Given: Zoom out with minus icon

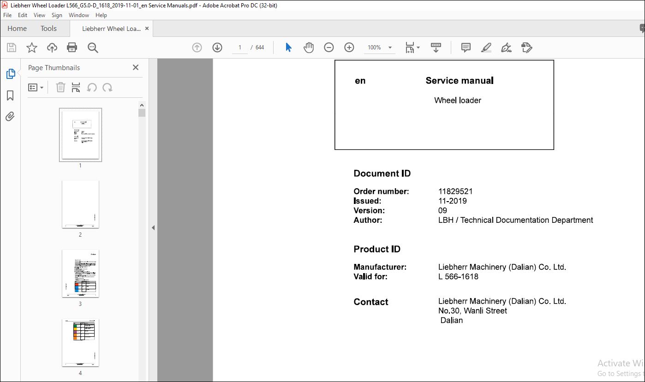Looking at the screenshot, I should pyautogui.click(x=329, y=48).
